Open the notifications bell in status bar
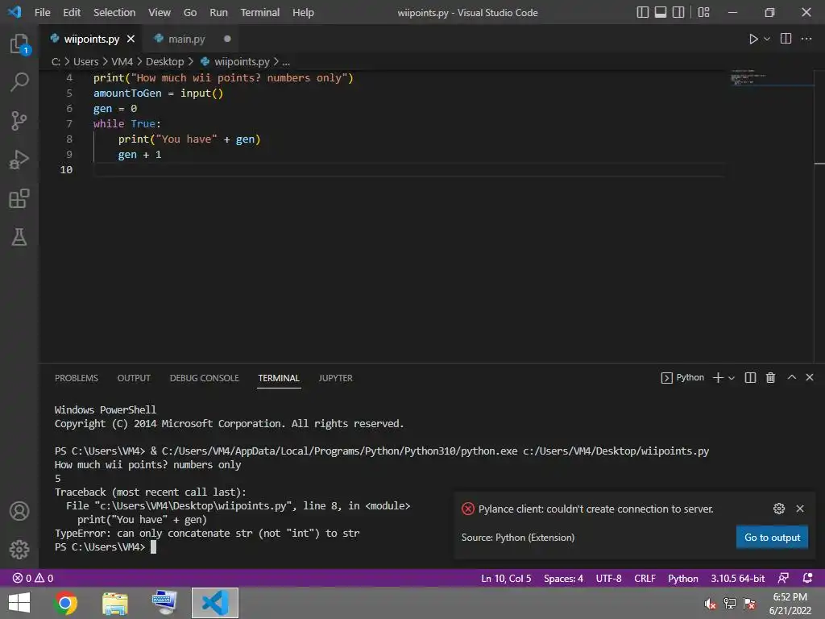This screenshot has height=619, width=825. [x=807, y=578]
